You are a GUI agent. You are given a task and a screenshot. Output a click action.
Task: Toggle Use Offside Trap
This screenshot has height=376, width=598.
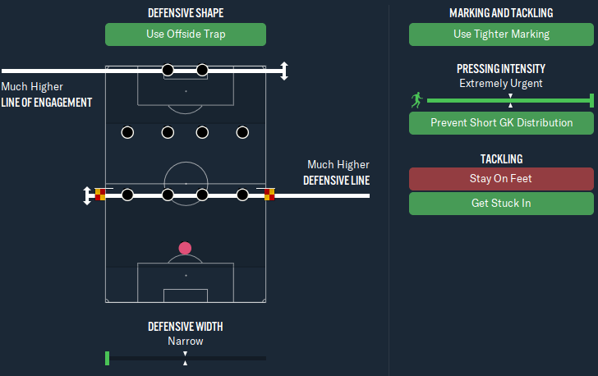point(186,34)
